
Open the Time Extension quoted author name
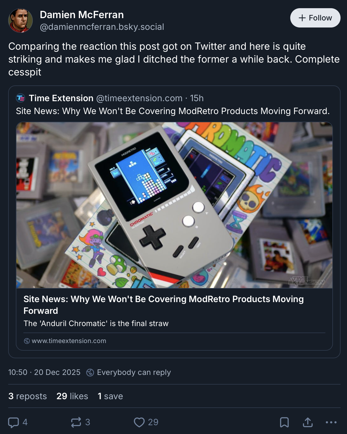click(x=61, y=98)
